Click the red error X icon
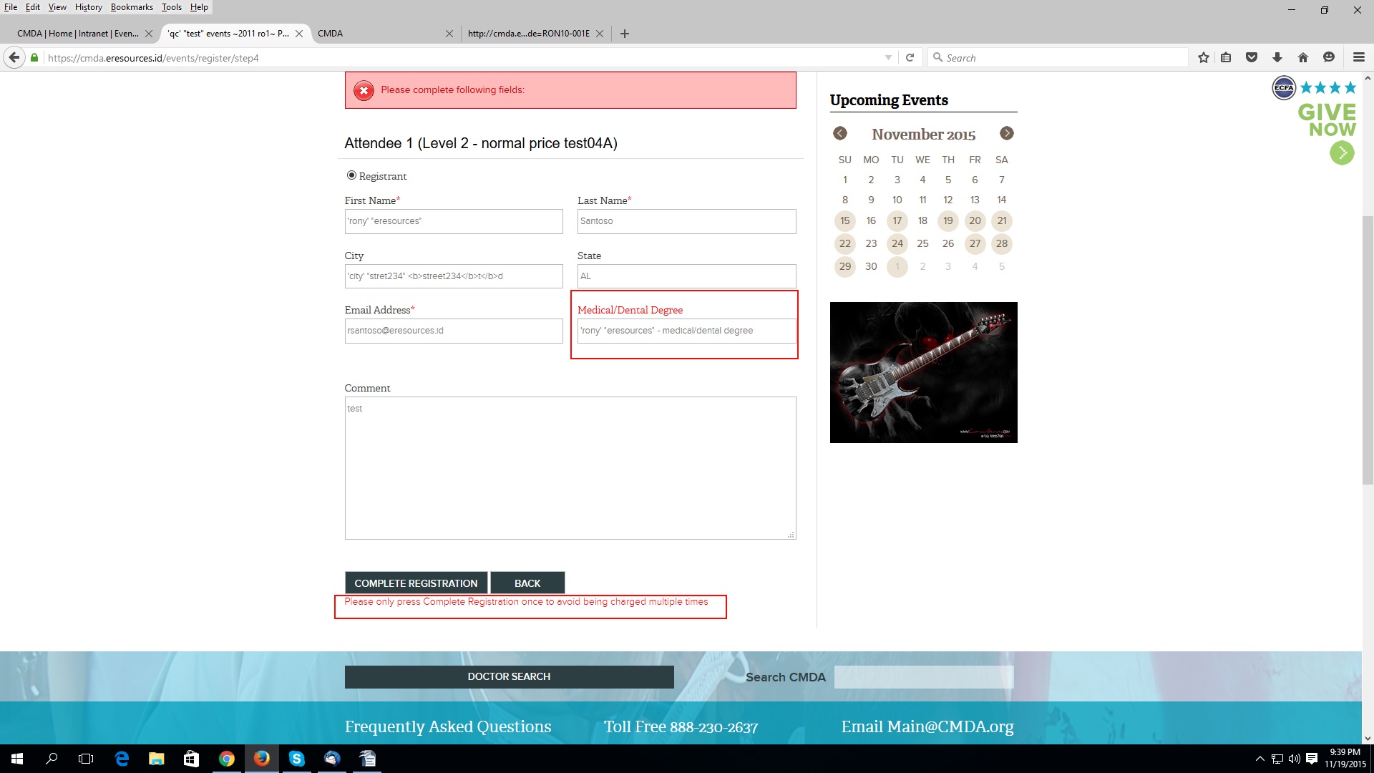The width and height of the screenshot is (1374, 773). (364, 90)
